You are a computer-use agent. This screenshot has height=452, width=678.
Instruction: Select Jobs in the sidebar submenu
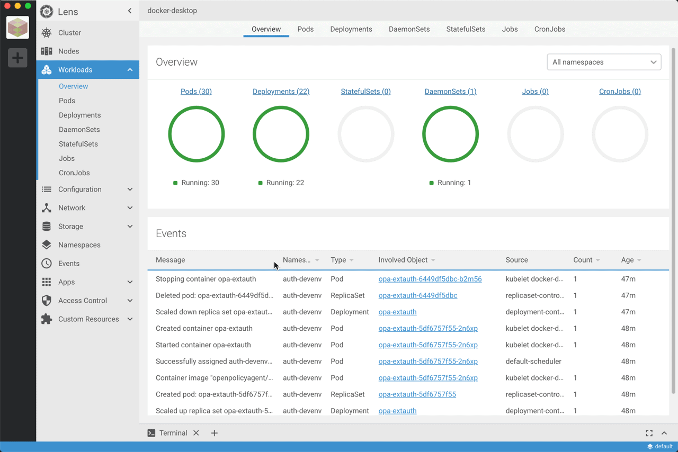[x=66, y=158]
